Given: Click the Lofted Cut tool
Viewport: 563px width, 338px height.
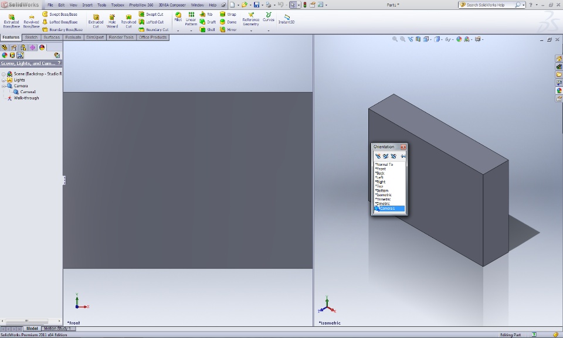Looking at the screenshot, I should coord(151,22).
